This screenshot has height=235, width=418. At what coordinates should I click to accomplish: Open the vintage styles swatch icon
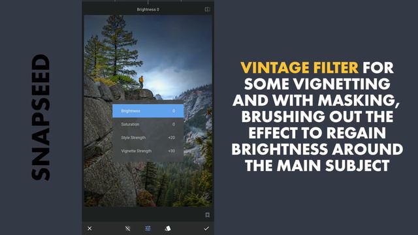(x=168, y=228)
